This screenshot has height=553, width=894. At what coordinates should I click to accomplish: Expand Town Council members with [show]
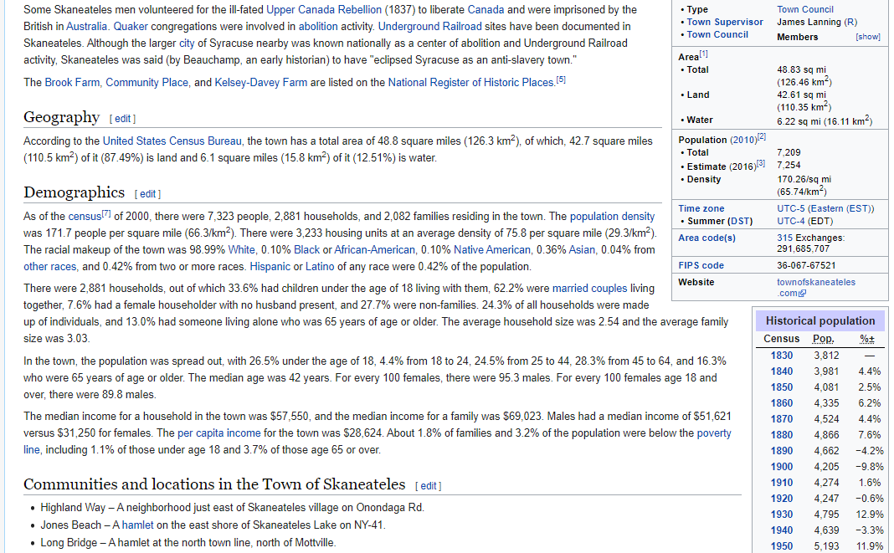[x=868, y=37]
